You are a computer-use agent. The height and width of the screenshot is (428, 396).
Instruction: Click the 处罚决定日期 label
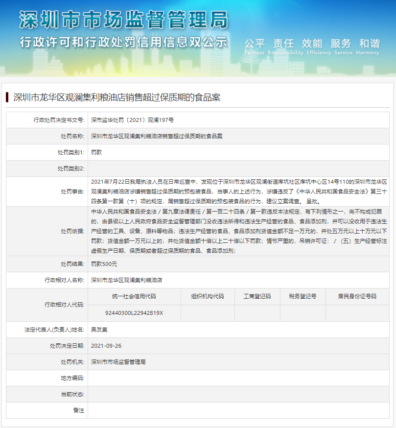click(67, 346)
